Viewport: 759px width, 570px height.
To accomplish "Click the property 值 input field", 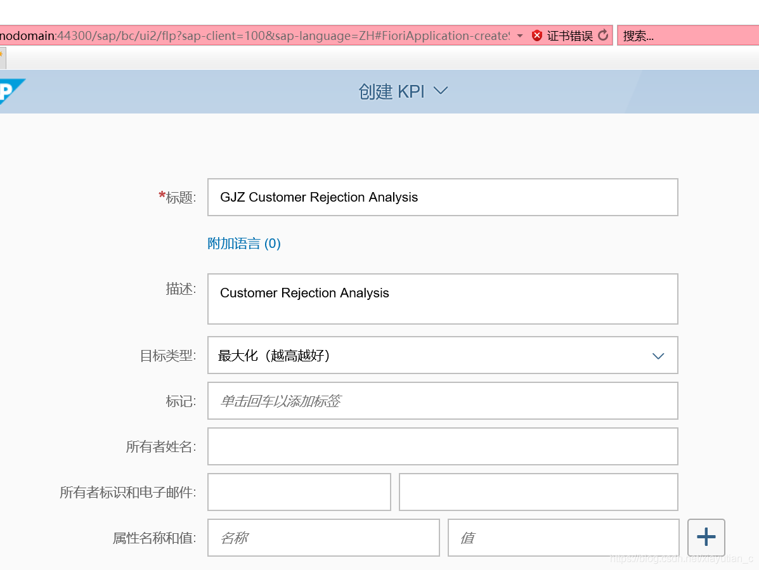I will [564, 538].
